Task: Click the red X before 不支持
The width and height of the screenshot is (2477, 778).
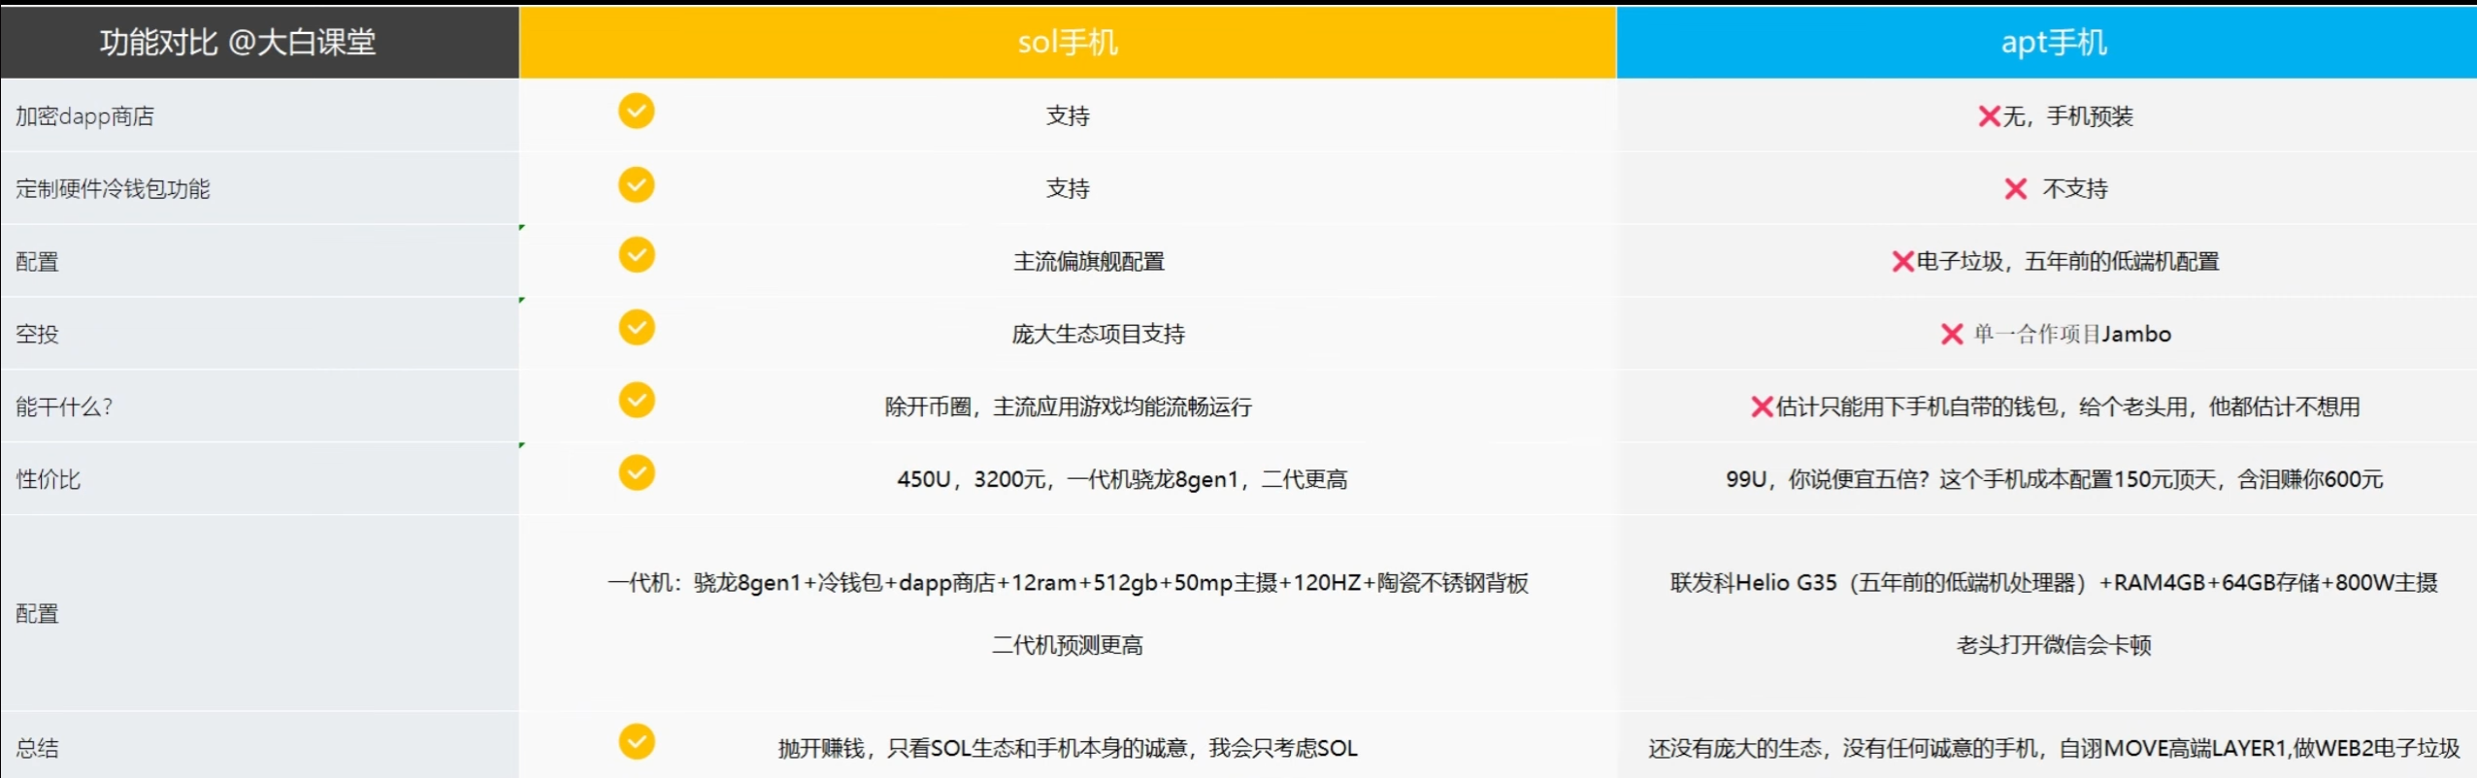Action: [x=2016, y=189]
